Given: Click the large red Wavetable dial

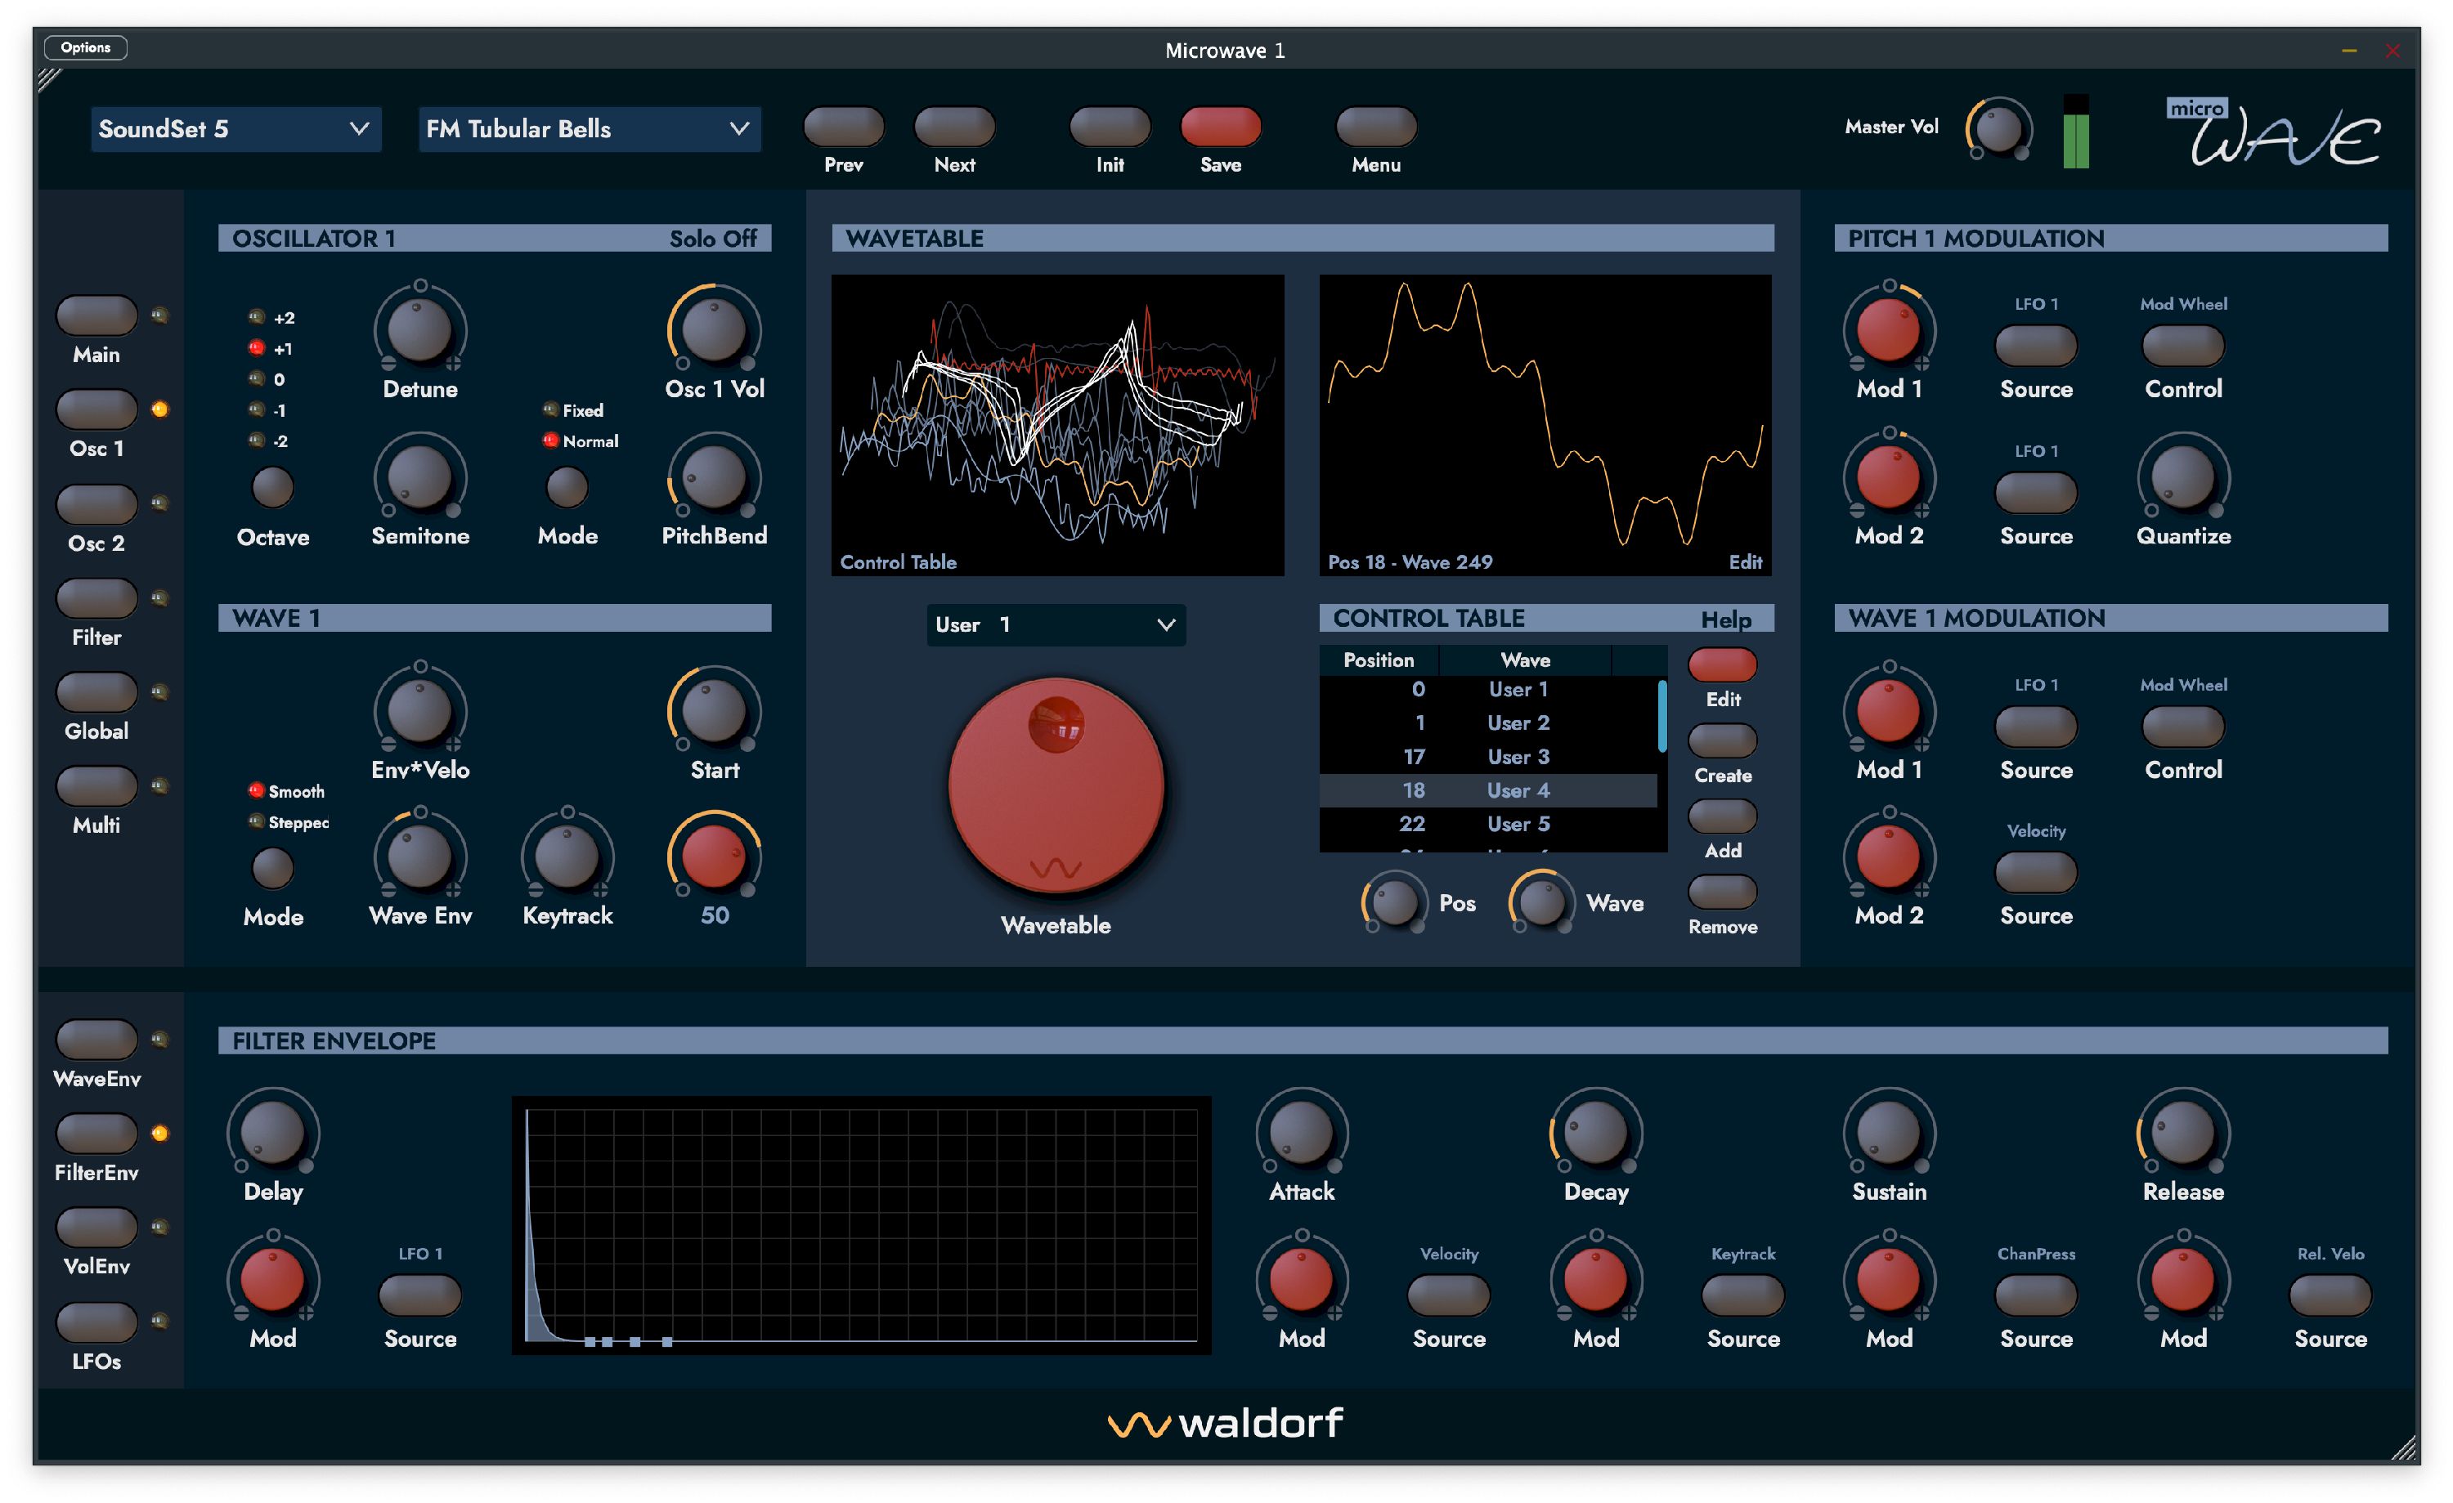Looking at the screenshot, I should (1056, 785).
